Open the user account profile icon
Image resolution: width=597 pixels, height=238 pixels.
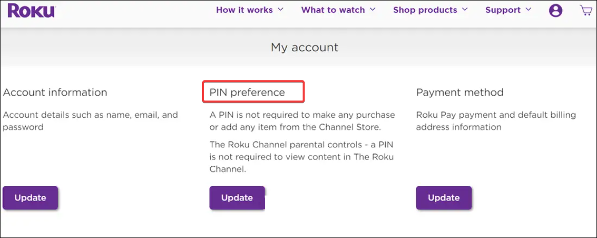coord(555,10)
